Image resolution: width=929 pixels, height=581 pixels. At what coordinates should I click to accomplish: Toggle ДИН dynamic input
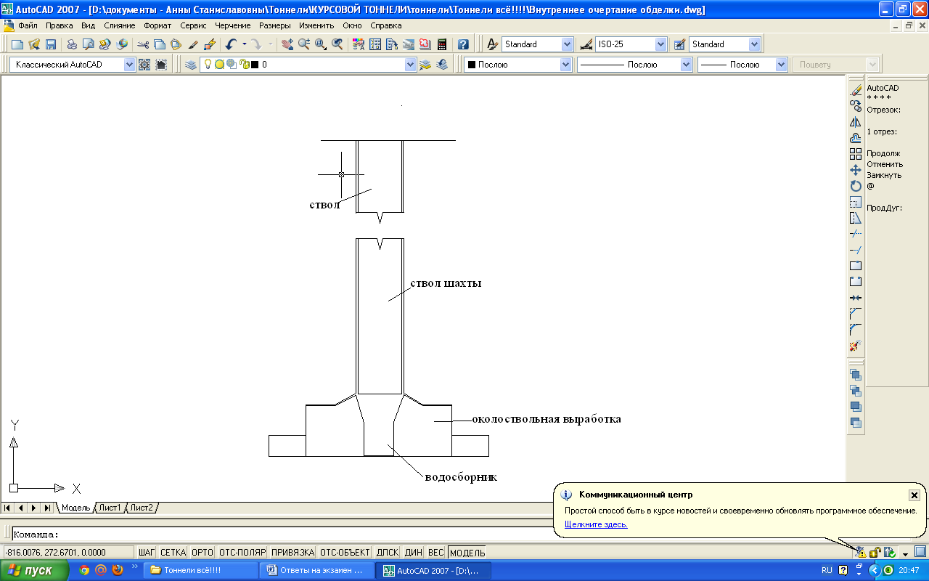point(414,553)
